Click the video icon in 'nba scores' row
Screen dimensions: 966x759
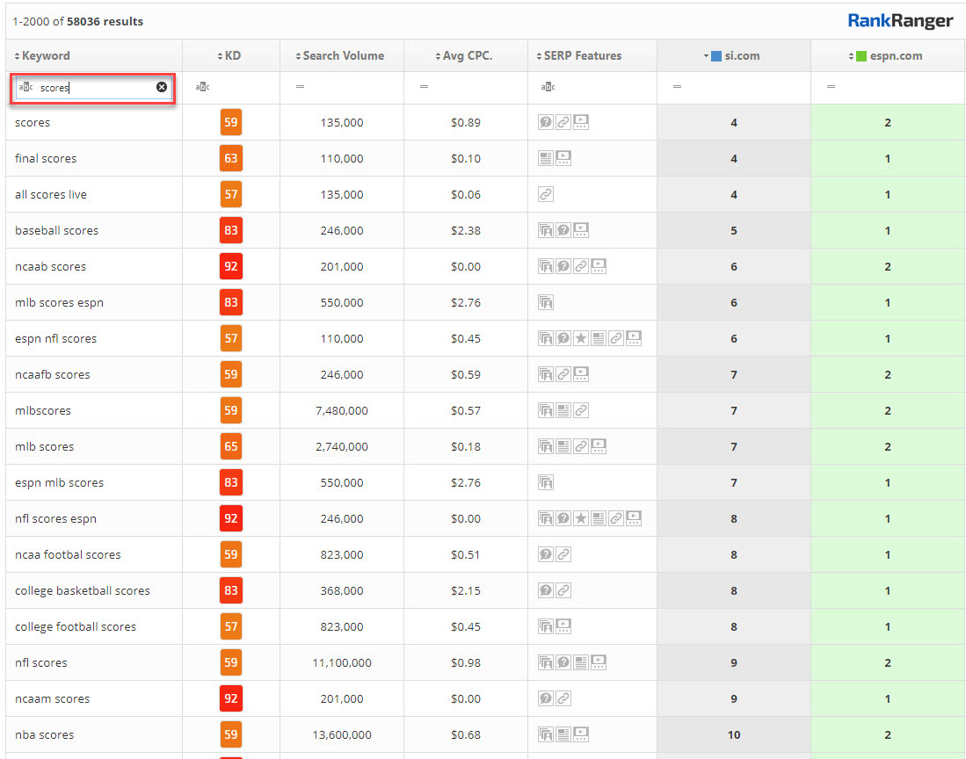pyautogui.click(x=581, y=734)
